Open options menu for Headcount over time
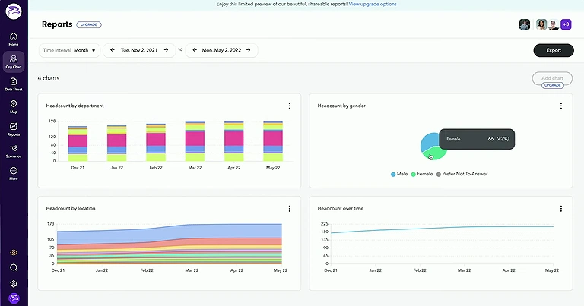 561,209
